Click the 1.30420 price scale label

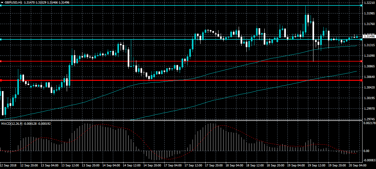tap(369, 88)
